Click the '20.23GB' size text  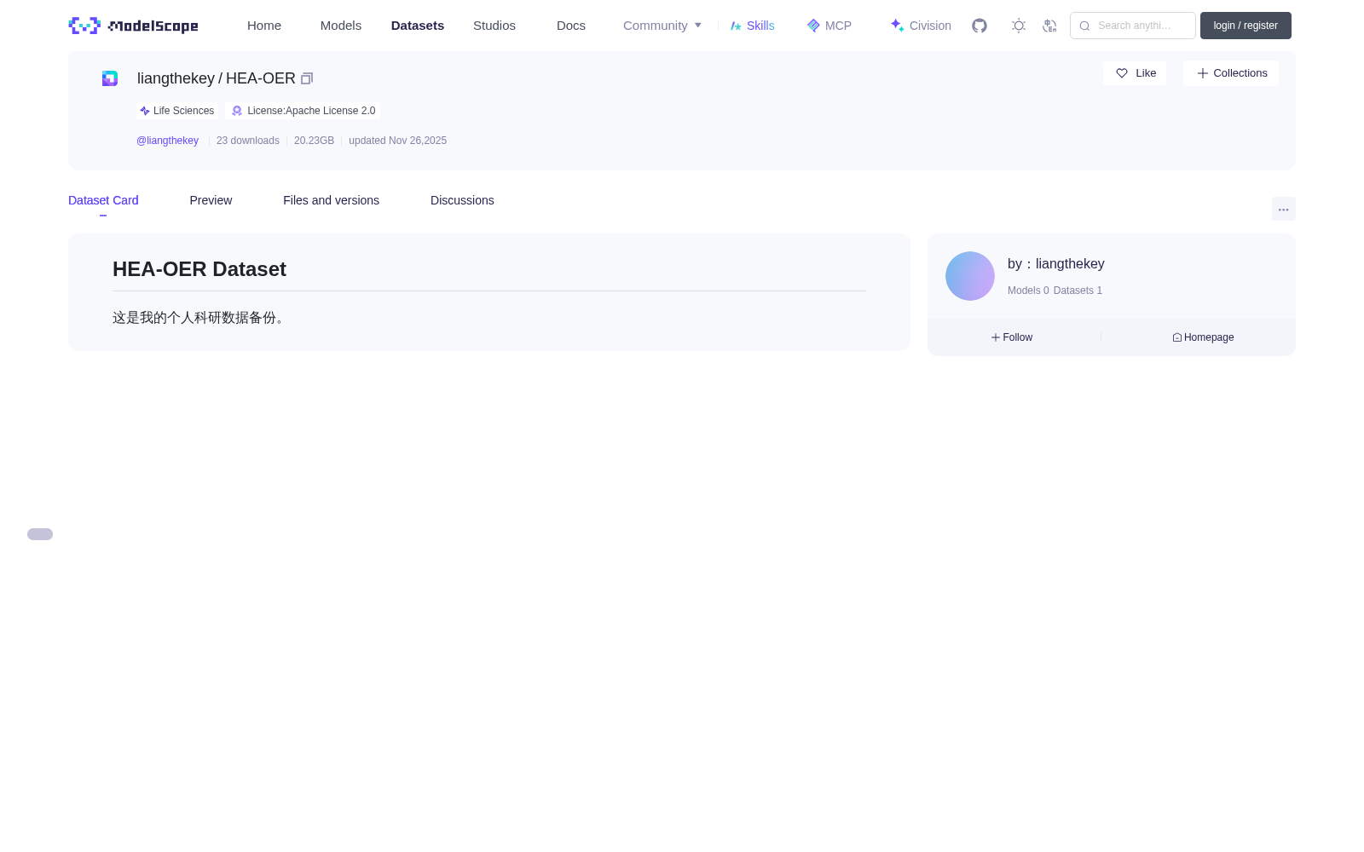pyautogui.click(x=314, y=141)
